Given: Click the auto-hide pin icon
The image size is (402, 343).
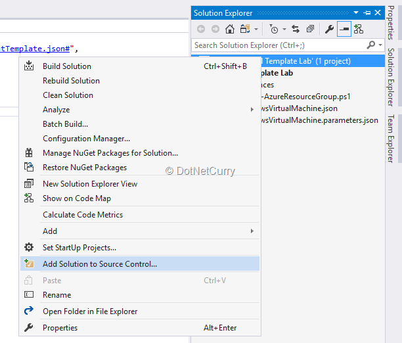Looking at the screenshot, I should (367, 12).
